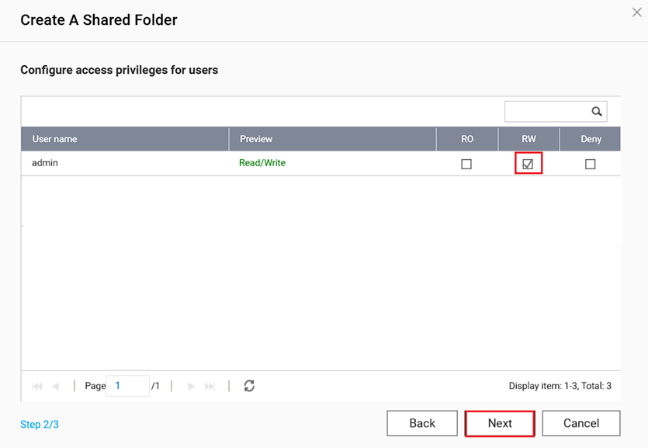648x448 pixels.
Task: Uncheck RW access for admin
Action: [x=528, y=164]
